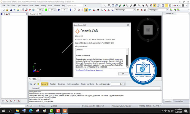Click the black pen icon

[131, 5]
